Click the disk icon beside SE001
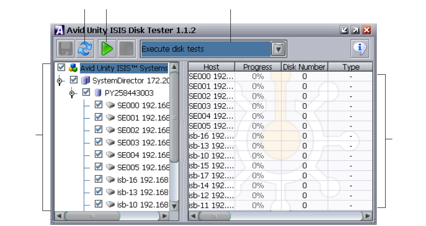 110,117
